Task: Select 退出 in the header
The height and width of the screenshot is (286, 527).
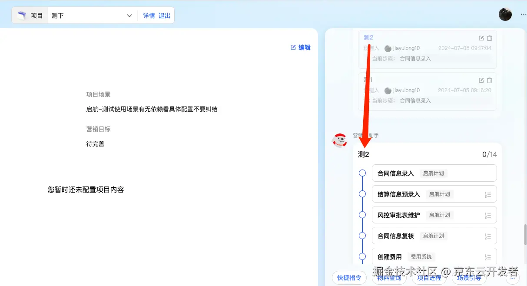Action: pos(164,15)
